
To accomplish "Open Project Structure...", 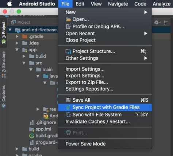I will click(x=105, y=51).
